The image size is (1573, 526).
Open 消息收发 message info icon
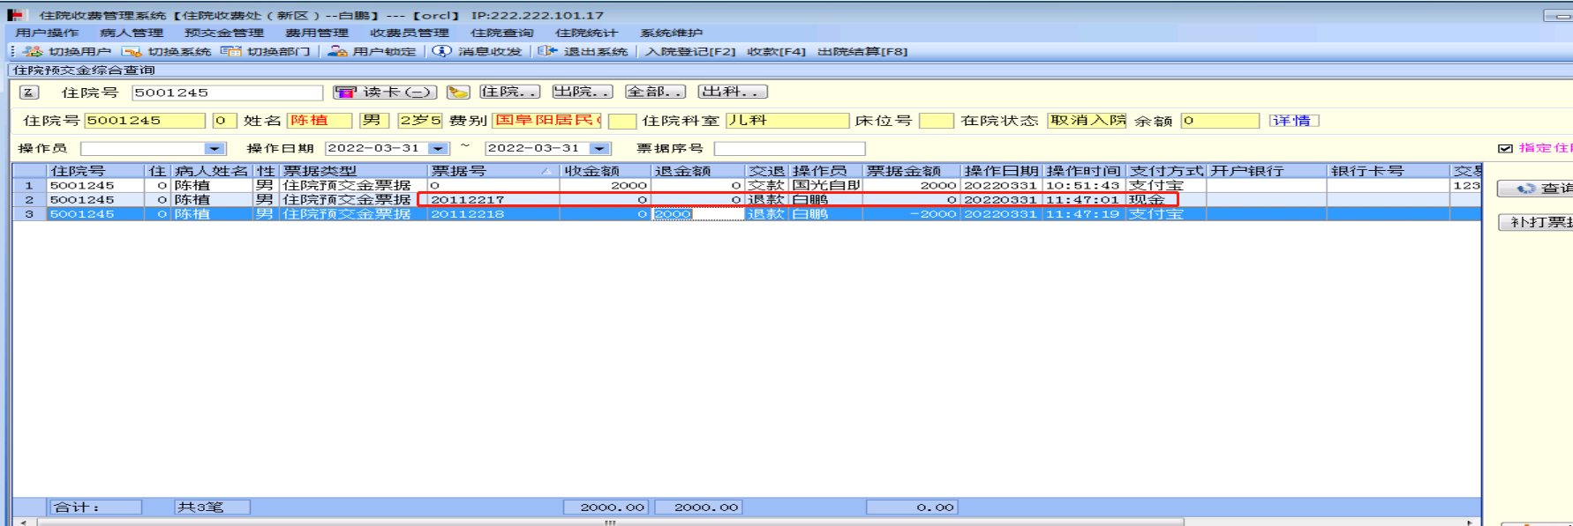(442, 51)
